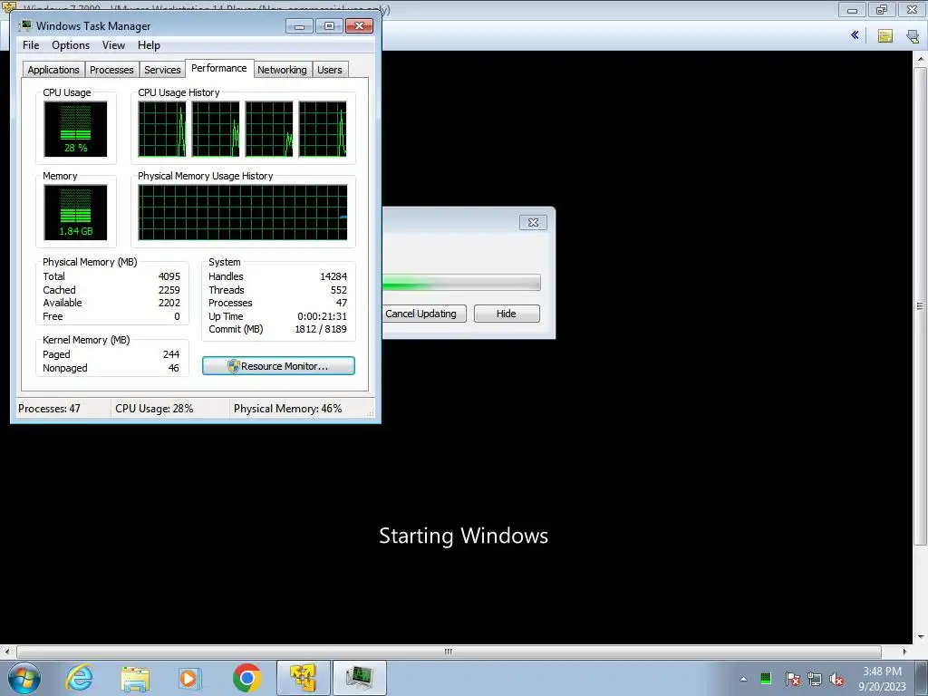Image resolution: width=928 pixels, height=696 pixels.
Task: Minimize the Windows Task Manager window
Action: pyautogui.click(x=299, y=26)
